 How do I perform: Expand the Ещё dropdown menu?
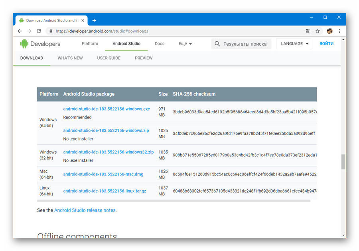(185, 44)
